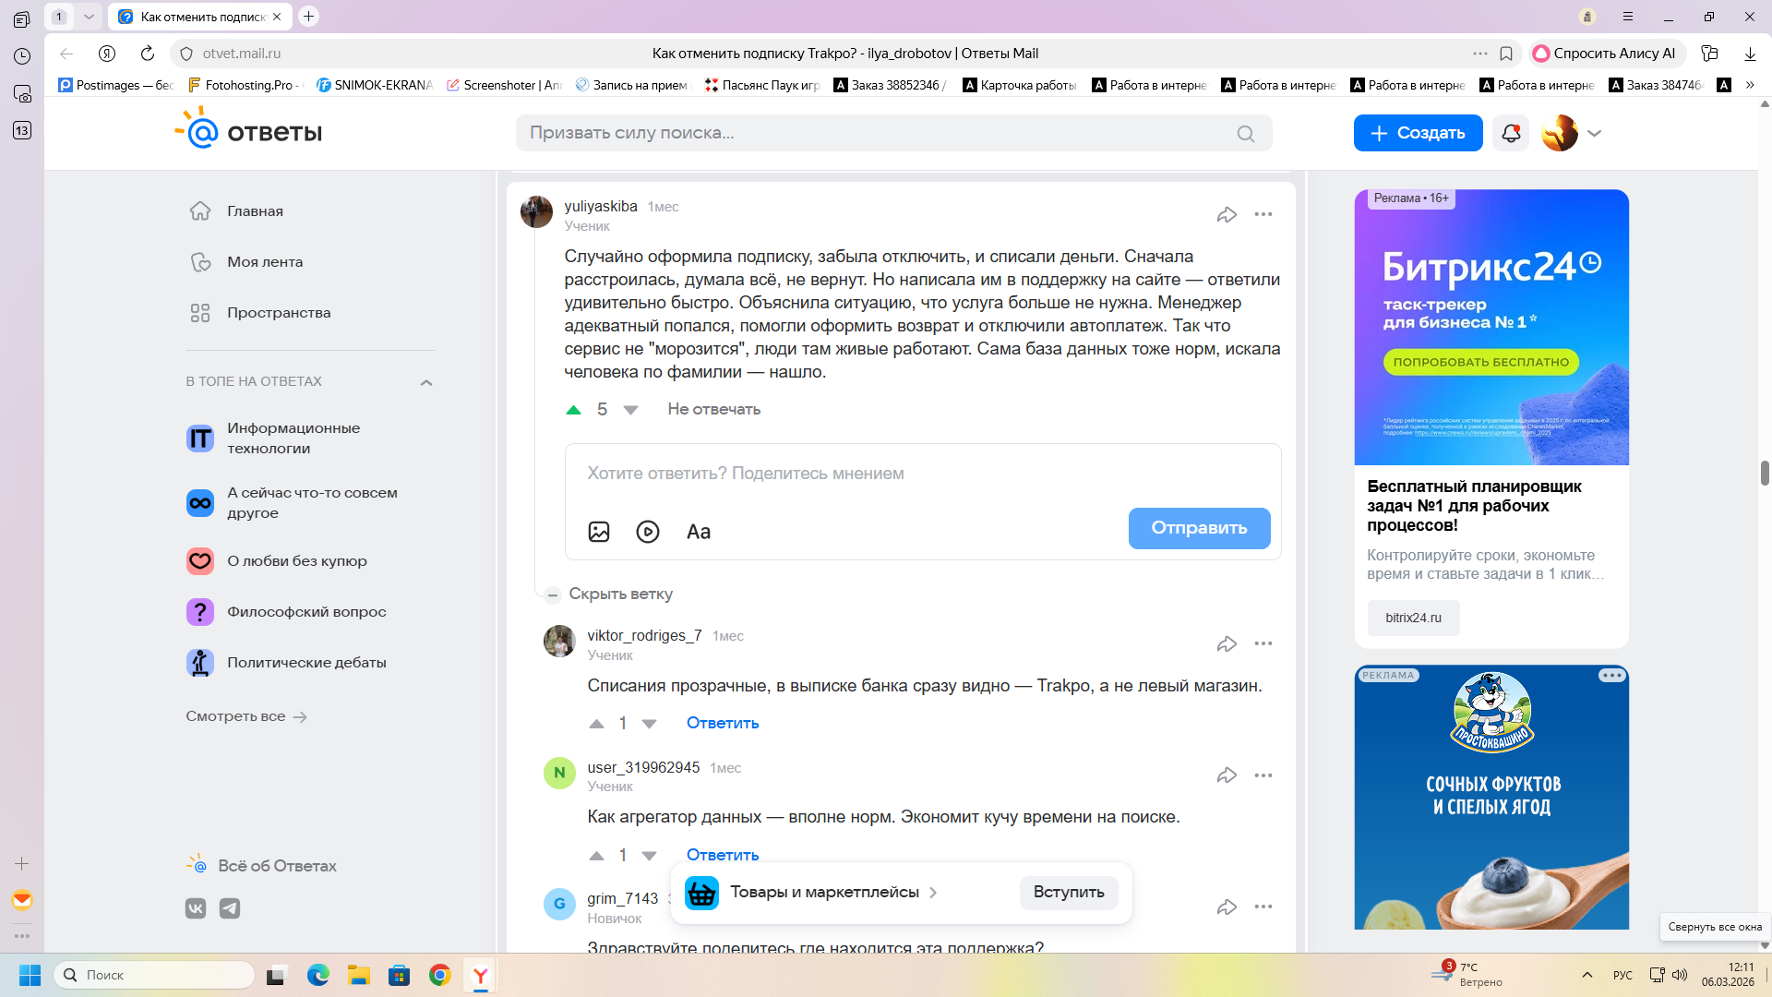Open more options for the viktor_rodriges_7 comment
1772x997 pixels.
coord(1263,643)
